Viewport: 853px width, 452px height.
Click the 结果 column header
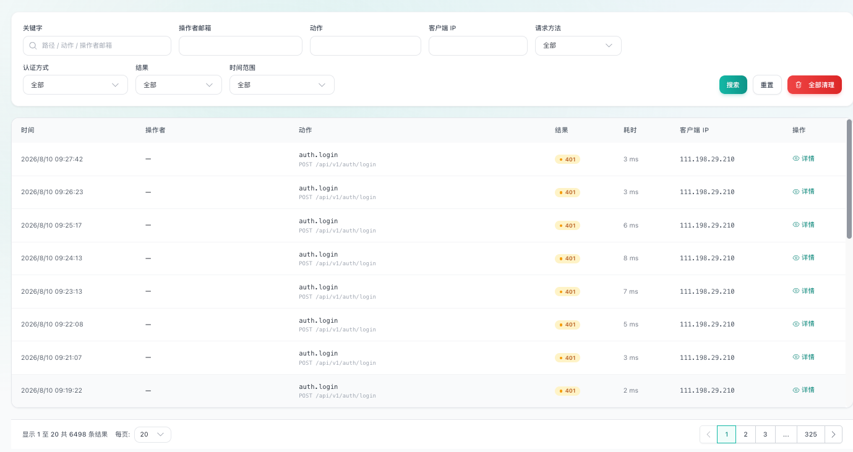pyautogui.click(x=562, y=130)
